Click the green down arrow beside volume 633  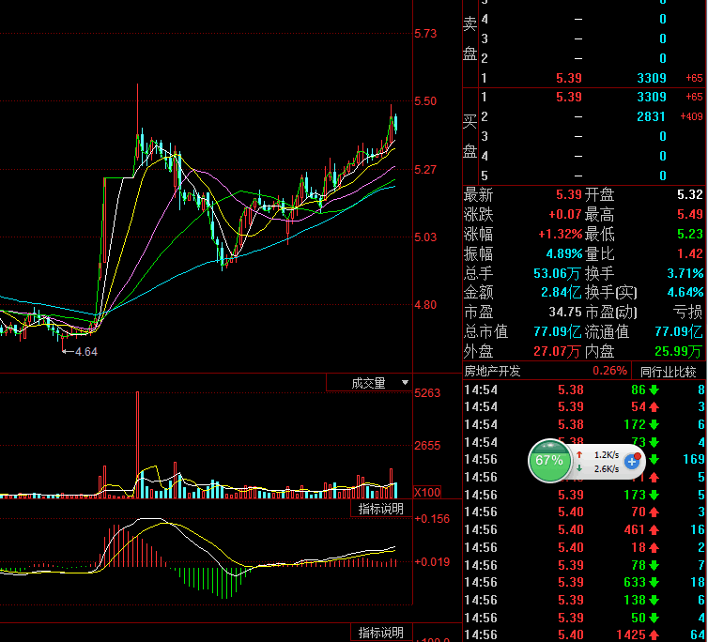tap(653, 583)
